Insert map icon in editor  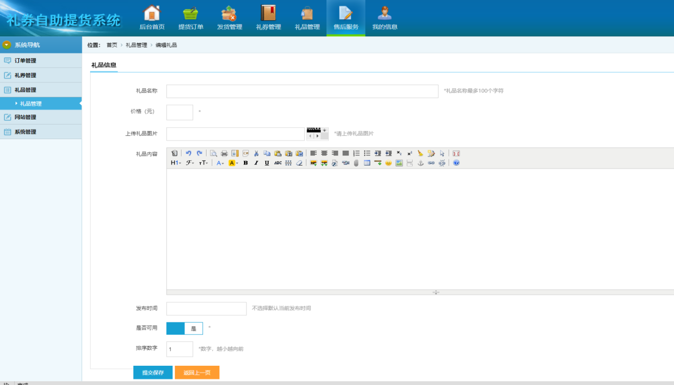point(399,163)
